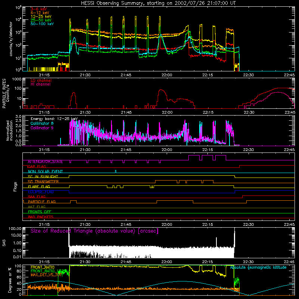This screenshot has width=299, height=299.
Task: Select the 'Collimator 8' legend label
Action: (x=42, y=123)
